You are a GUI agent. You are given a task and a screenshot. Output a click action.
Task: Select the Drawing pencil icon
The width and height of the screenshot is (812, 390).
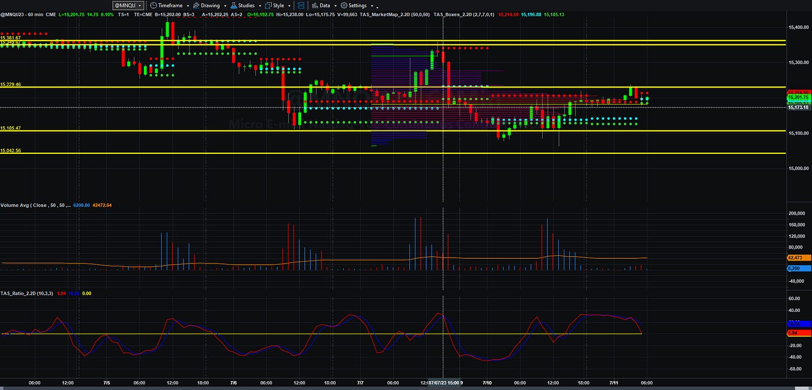[x=196, y=6]
